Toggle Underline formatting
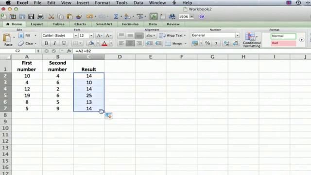This screenshot has height=175, width=311. click(x=64, y=43)
